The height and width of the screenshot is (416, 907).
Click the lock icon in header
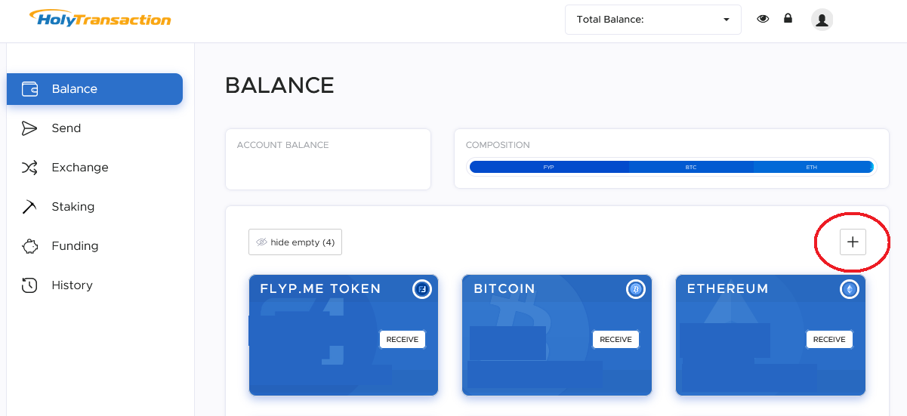click(788, 18)
